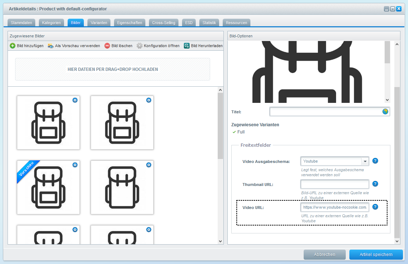Select first top-row backpack thumbnail

pyautogui.click(x=49, y=123)
